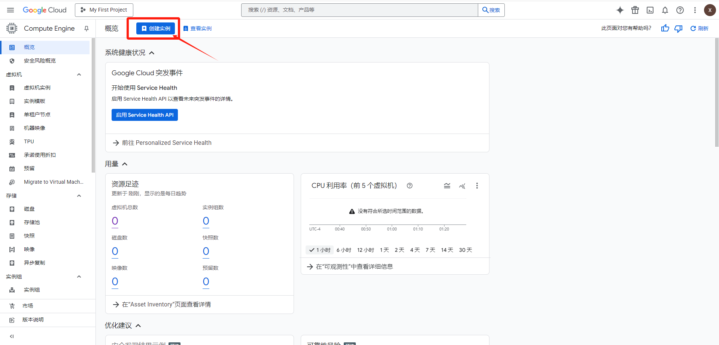Select the 7 天 time range
Image resolution: width=719 pixels, height=345 pixels.
tap(430, 250)
